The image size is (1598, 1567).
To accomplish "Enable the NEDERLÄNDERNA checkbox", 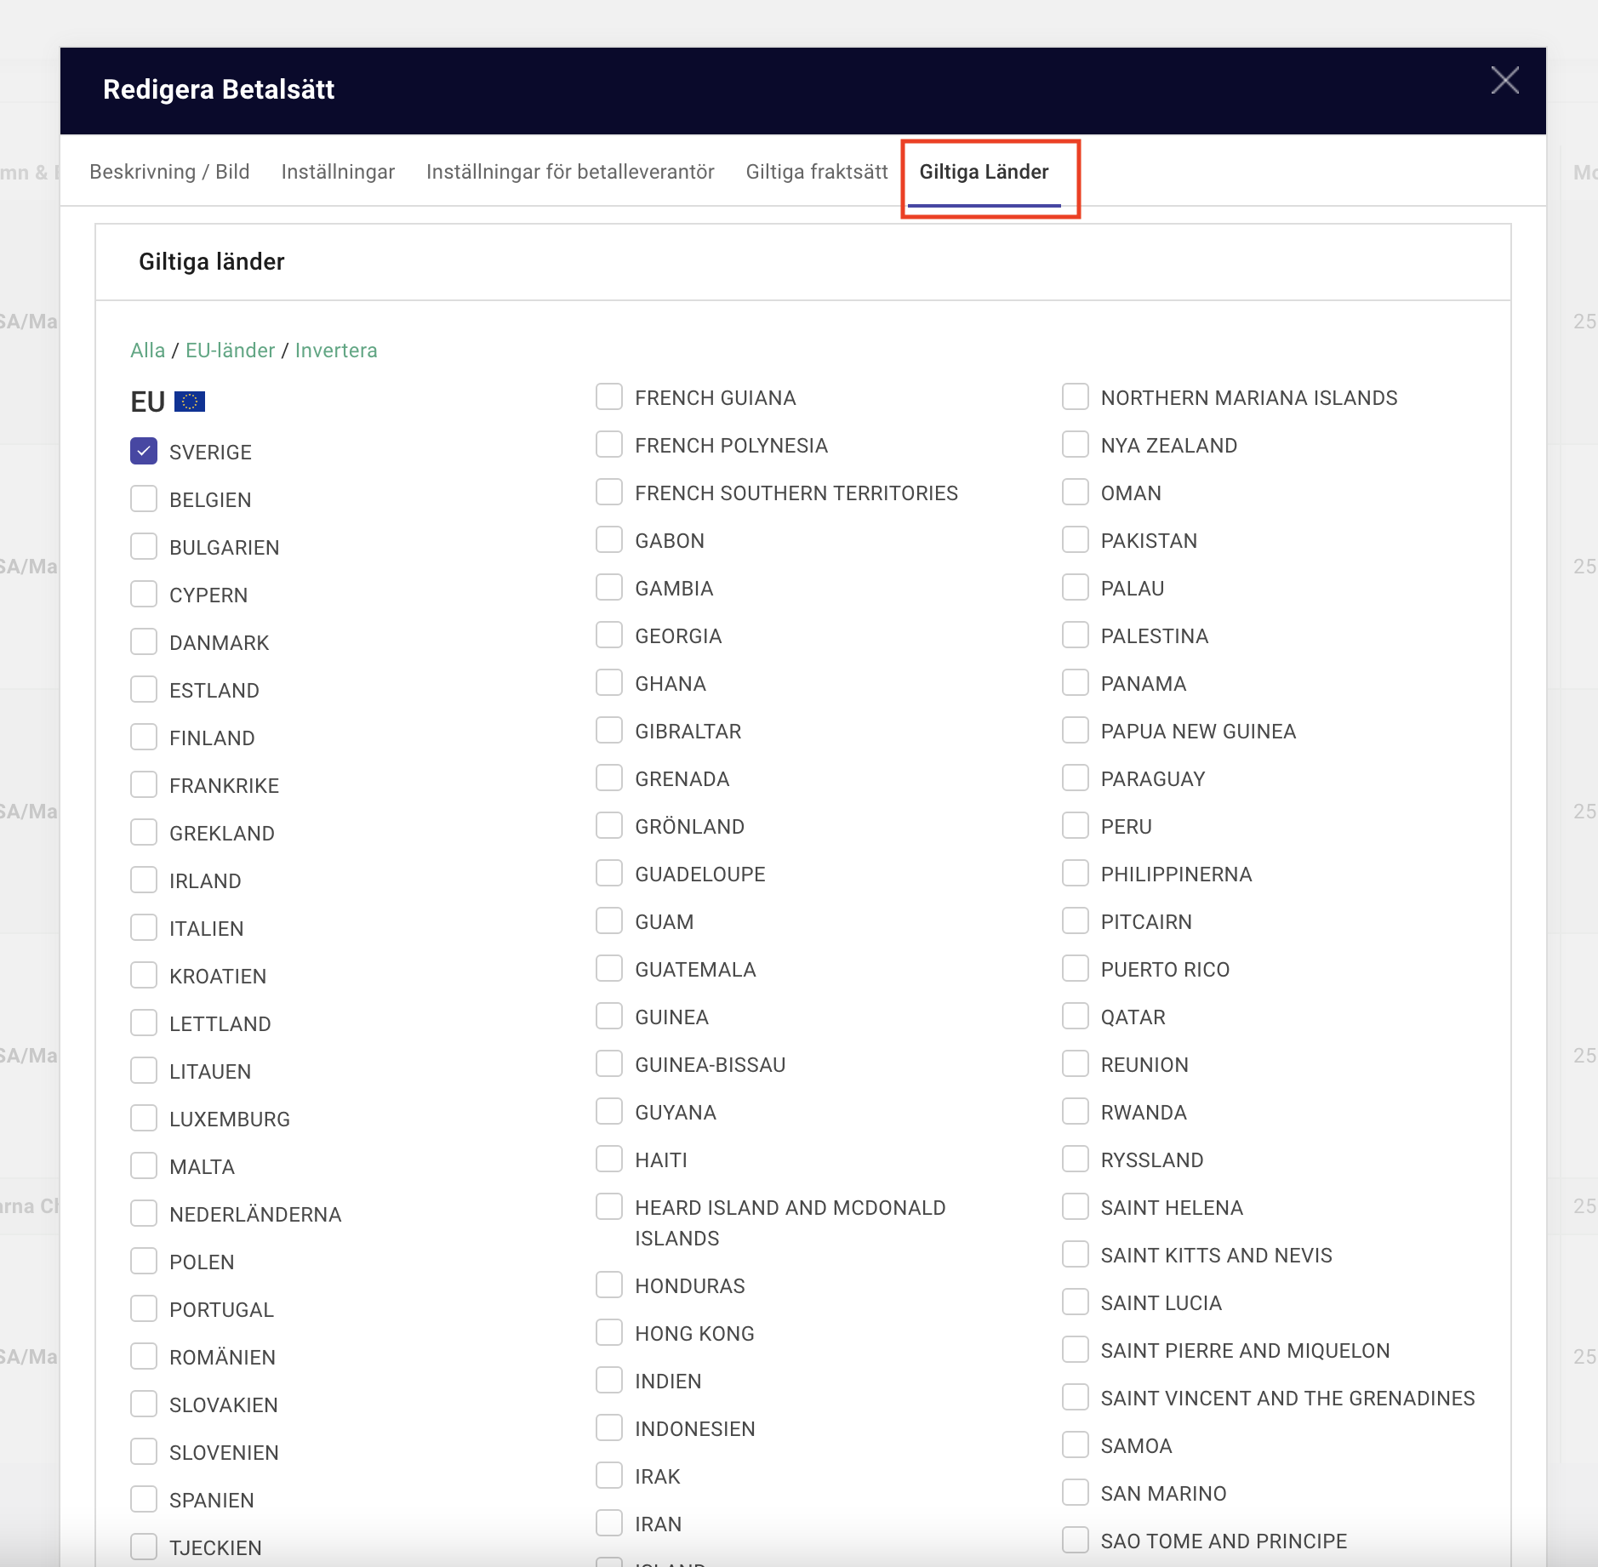I will pyautogui.click(x=144, y=1214).
